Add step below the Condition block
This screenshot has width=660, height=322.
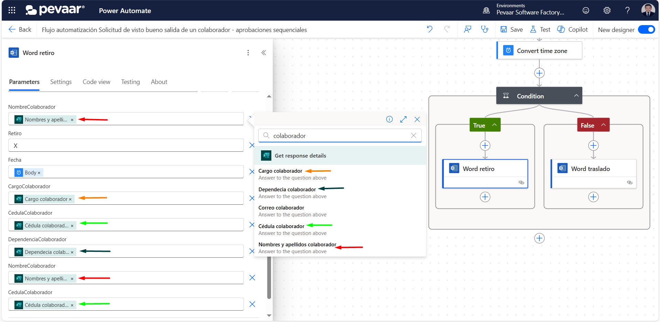click(539, 238)
